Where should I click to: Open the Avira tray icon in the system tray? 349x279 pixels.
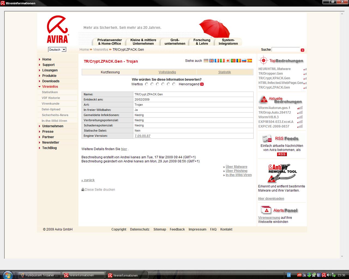point(324,275)
